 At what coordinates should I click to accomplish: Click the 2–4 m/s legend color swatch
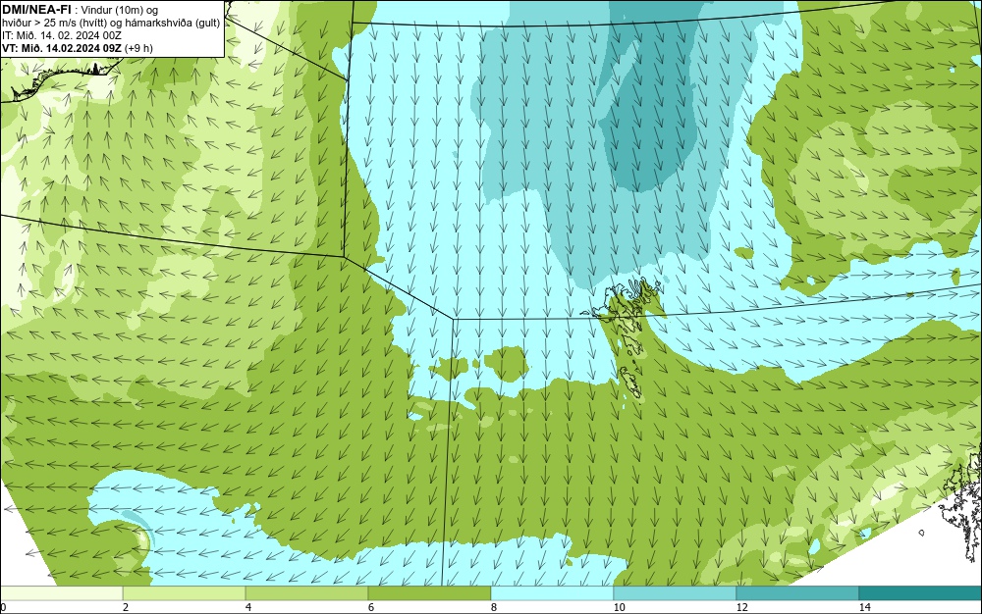(x=185, y=593)
